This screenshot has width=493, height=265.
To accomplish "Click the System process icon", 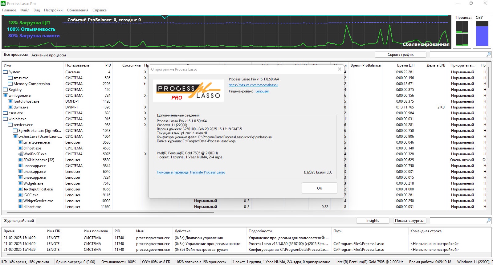I will coord(6,72).
